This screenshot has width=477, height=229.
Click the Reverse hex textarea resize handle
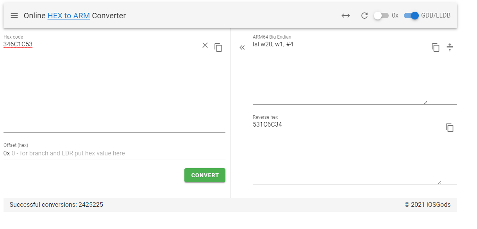[x=439, y=182]
